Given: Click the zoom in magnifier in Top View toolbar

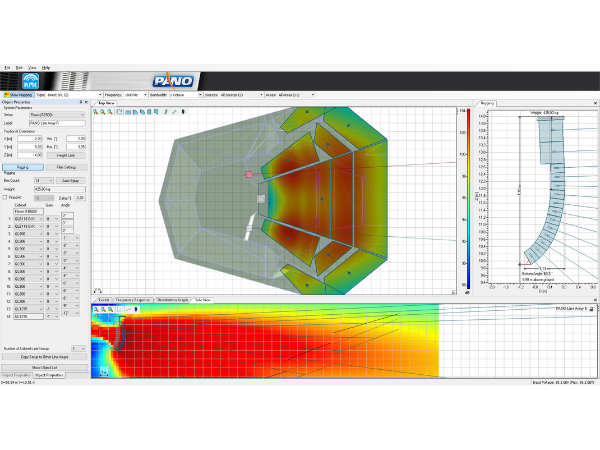Looking at the screenshot, I should 96,112.
